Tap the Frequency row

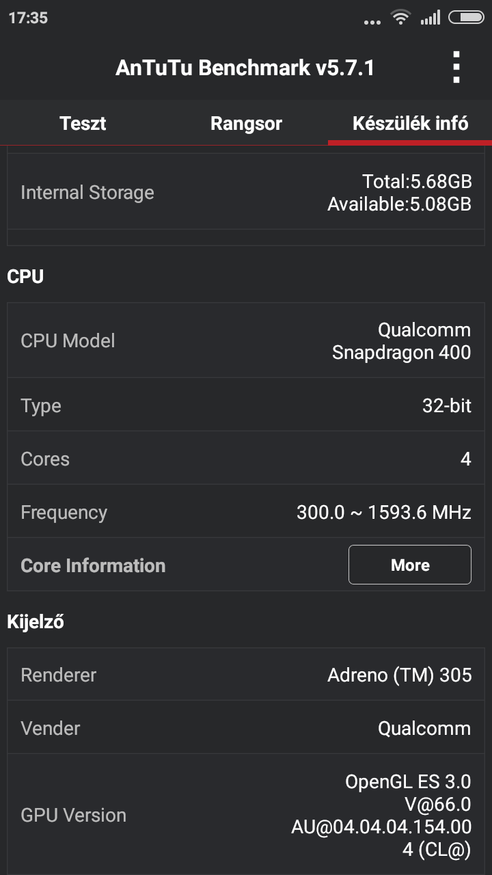[x=246, y=512]
